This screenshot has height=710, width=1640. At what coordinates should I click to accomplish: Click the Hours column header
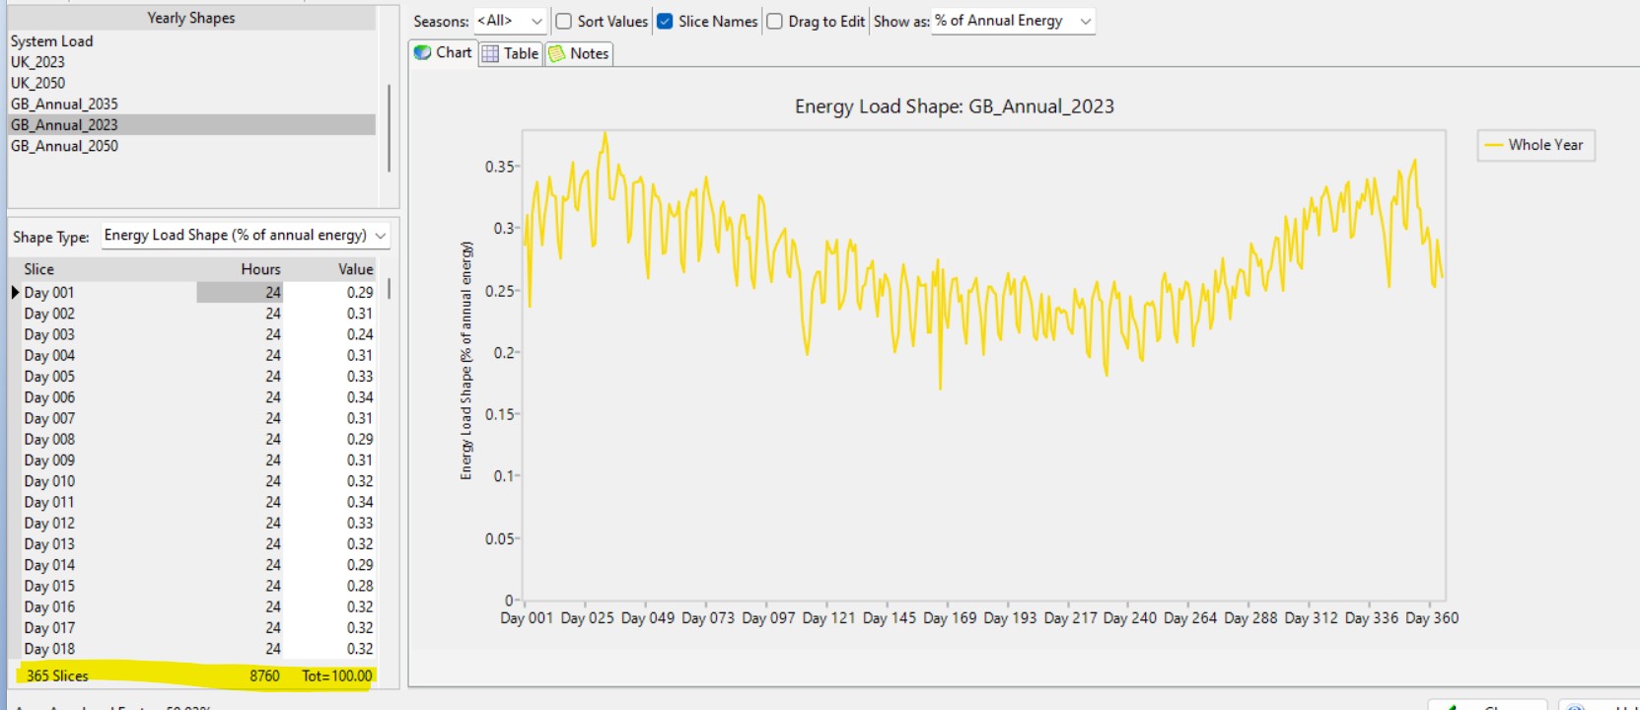(241, 269)
